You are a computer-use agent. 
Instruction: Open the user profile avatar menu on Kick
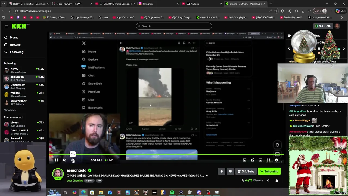337,26
